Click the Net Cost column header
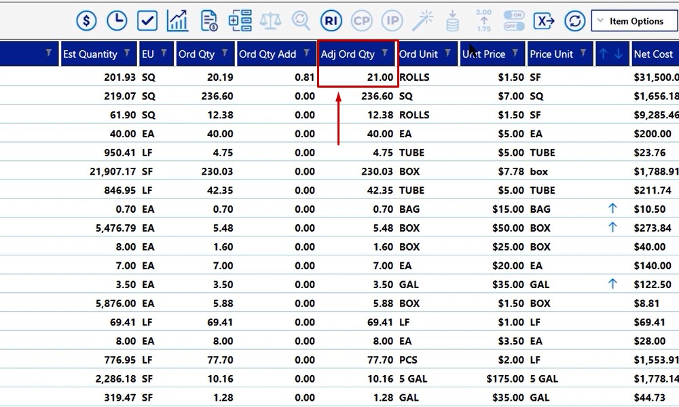Image resolution: width=679 pixels, height=407 pixels. coord(653,54)
